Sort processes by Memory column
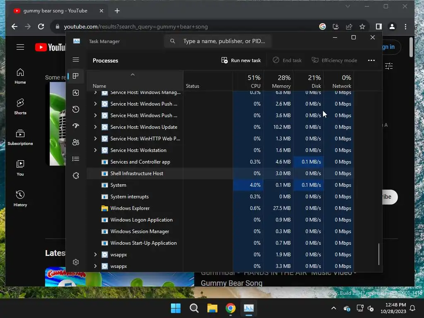This screenshot has height=318, width=424. [x=278, y=81]
